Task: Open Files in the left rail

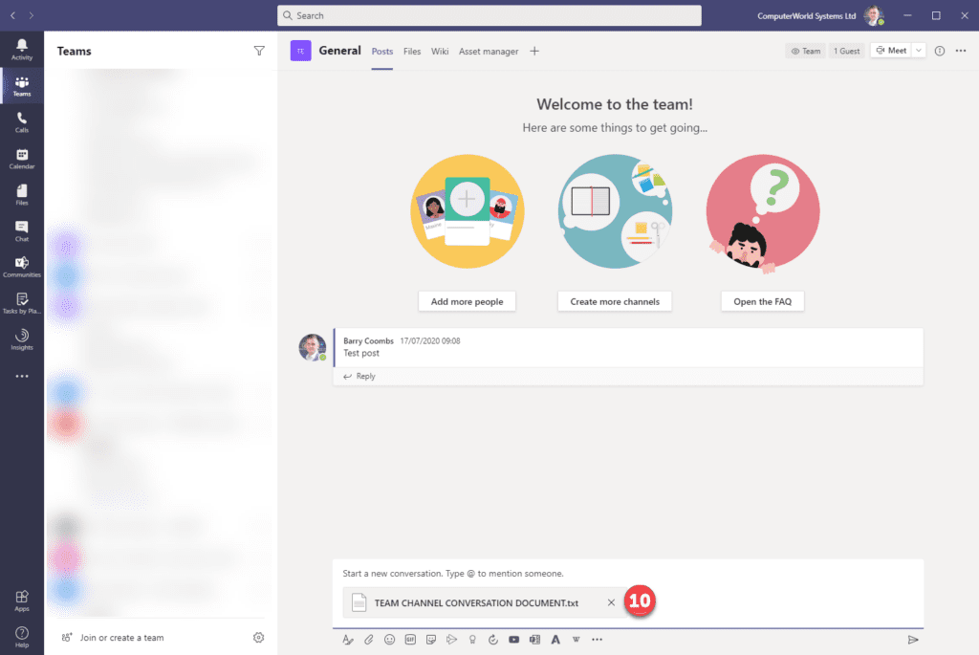Action: [22, 195]
